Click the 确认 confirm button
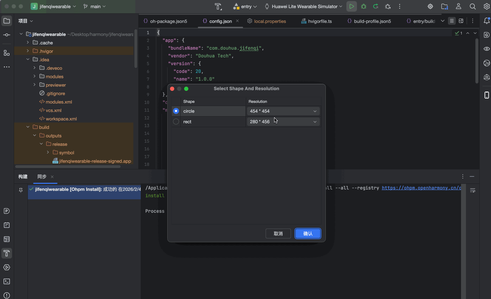 [308, 233]
